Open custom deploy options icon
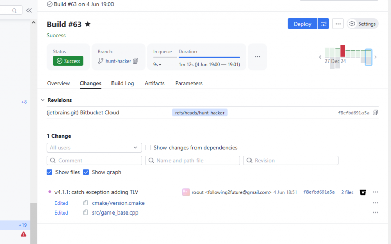Screen dimensions: 391x244 [323, 24]
